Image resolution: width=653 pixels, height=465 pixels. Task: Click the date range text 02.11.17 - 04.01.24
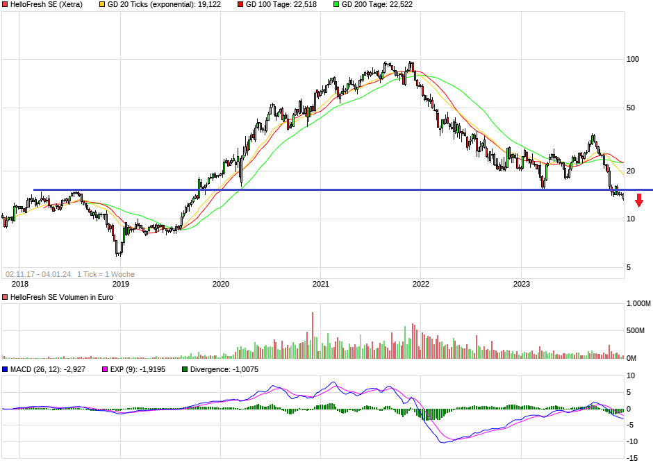(x=38, y=274)
